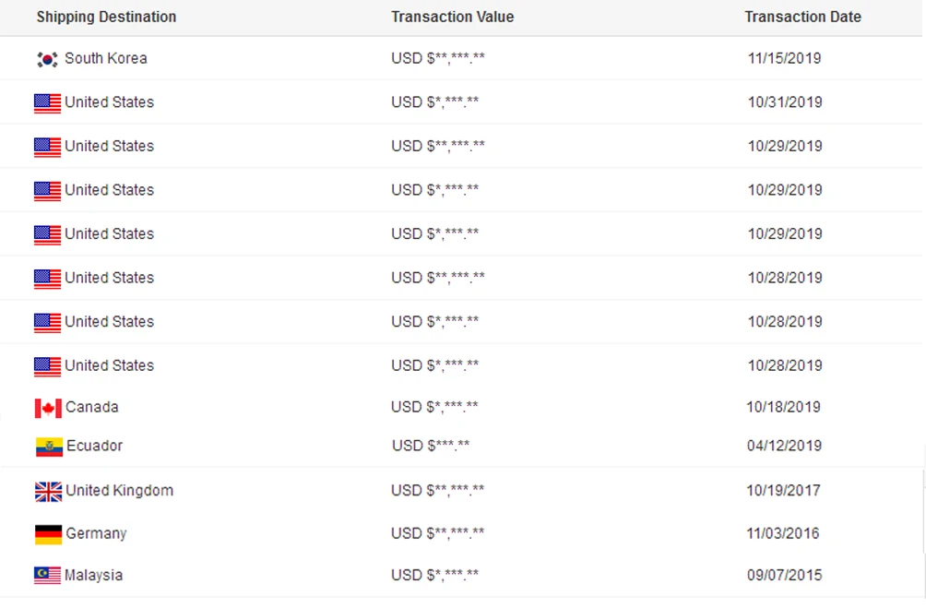Click the Germany destination label
926x608 pixels.
(96, 533)
